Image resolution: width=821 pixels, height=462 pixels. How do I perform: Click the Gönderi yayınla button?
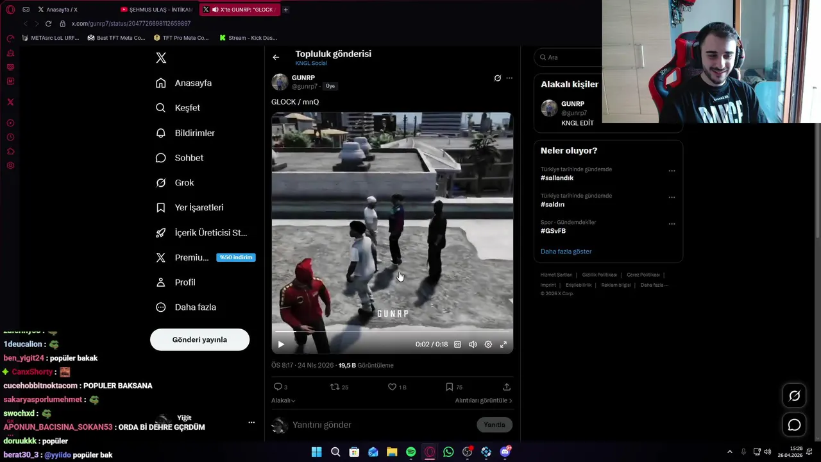coord(199,339)
